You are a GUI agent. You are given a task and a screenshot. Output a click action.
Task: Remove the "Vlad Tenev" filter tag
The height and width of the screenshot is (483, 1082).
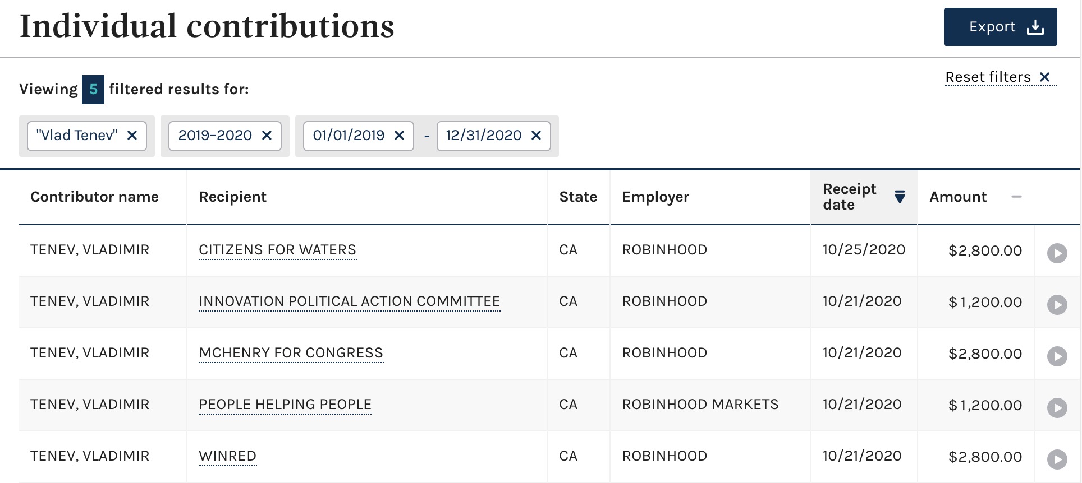click(132, 136)
